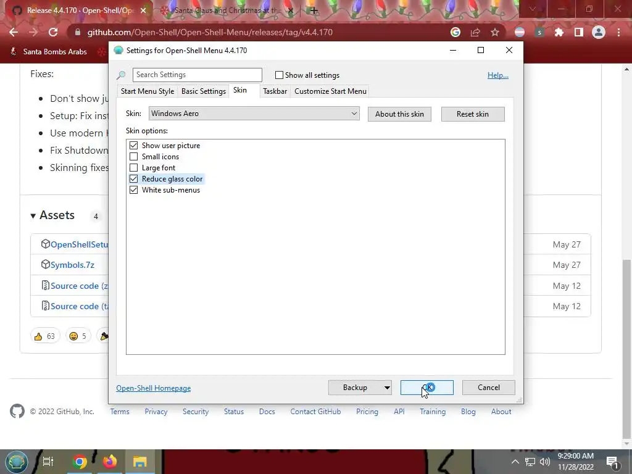Image resolution: width=632 pixels, height=474 pixels.
Task: Open the Symbols.7z asset link
Action: [72, 265]
